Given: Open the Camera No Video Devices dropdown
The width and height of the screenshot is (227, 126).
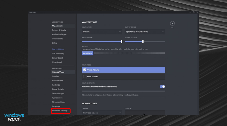Looking at the screenshot, I should click(x=102, y=113).
